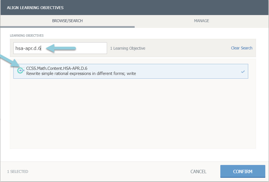Click the '1 SELECTED' status label
The height and width of the screenshot is (182, 269).
click(x=18, y=171)
